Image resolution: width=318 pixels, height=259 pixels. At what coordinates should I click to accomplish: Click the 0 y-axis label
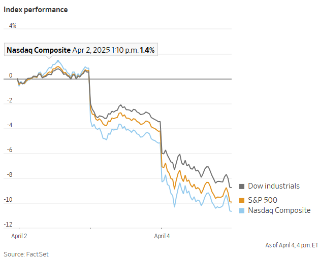(11, 76)
